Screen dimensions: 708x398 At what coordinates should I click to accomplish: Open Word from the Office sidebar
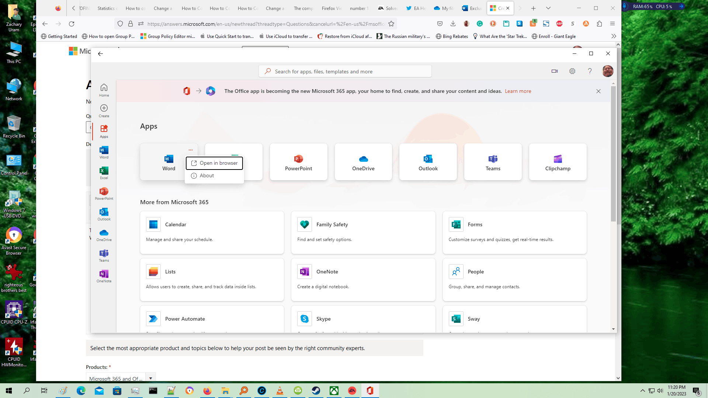coord(104,152)
